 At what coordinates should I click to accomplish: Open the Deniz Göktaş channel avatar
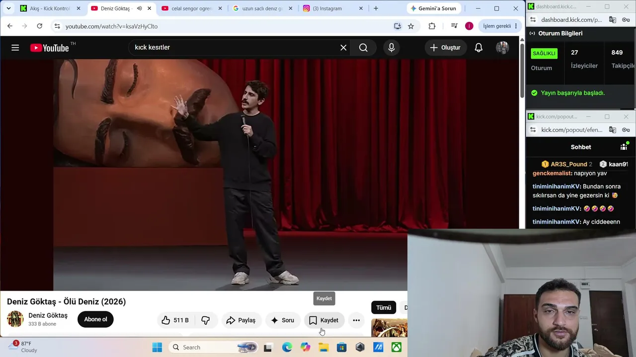click(x=15, y=319)
